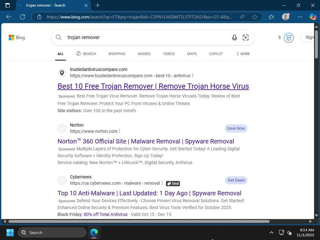Launch the Copilot sidebar icon

point(312,17)
